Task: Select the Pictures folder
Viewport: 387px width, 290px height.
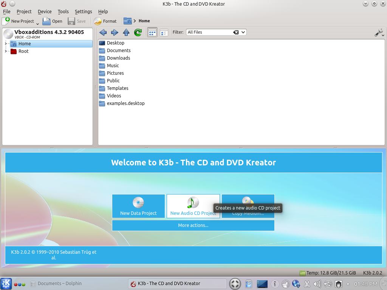Action: click(x=111, y=73)
